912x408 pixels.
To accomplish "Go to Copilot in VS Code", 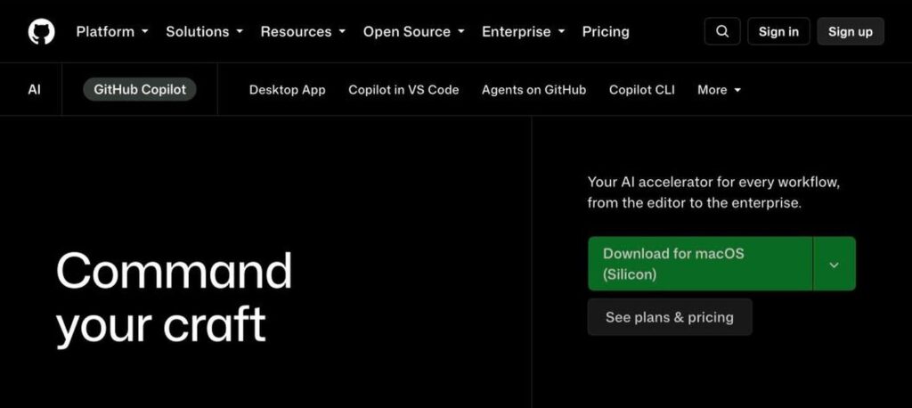I will pyautogui.click(x=403, y=90).
